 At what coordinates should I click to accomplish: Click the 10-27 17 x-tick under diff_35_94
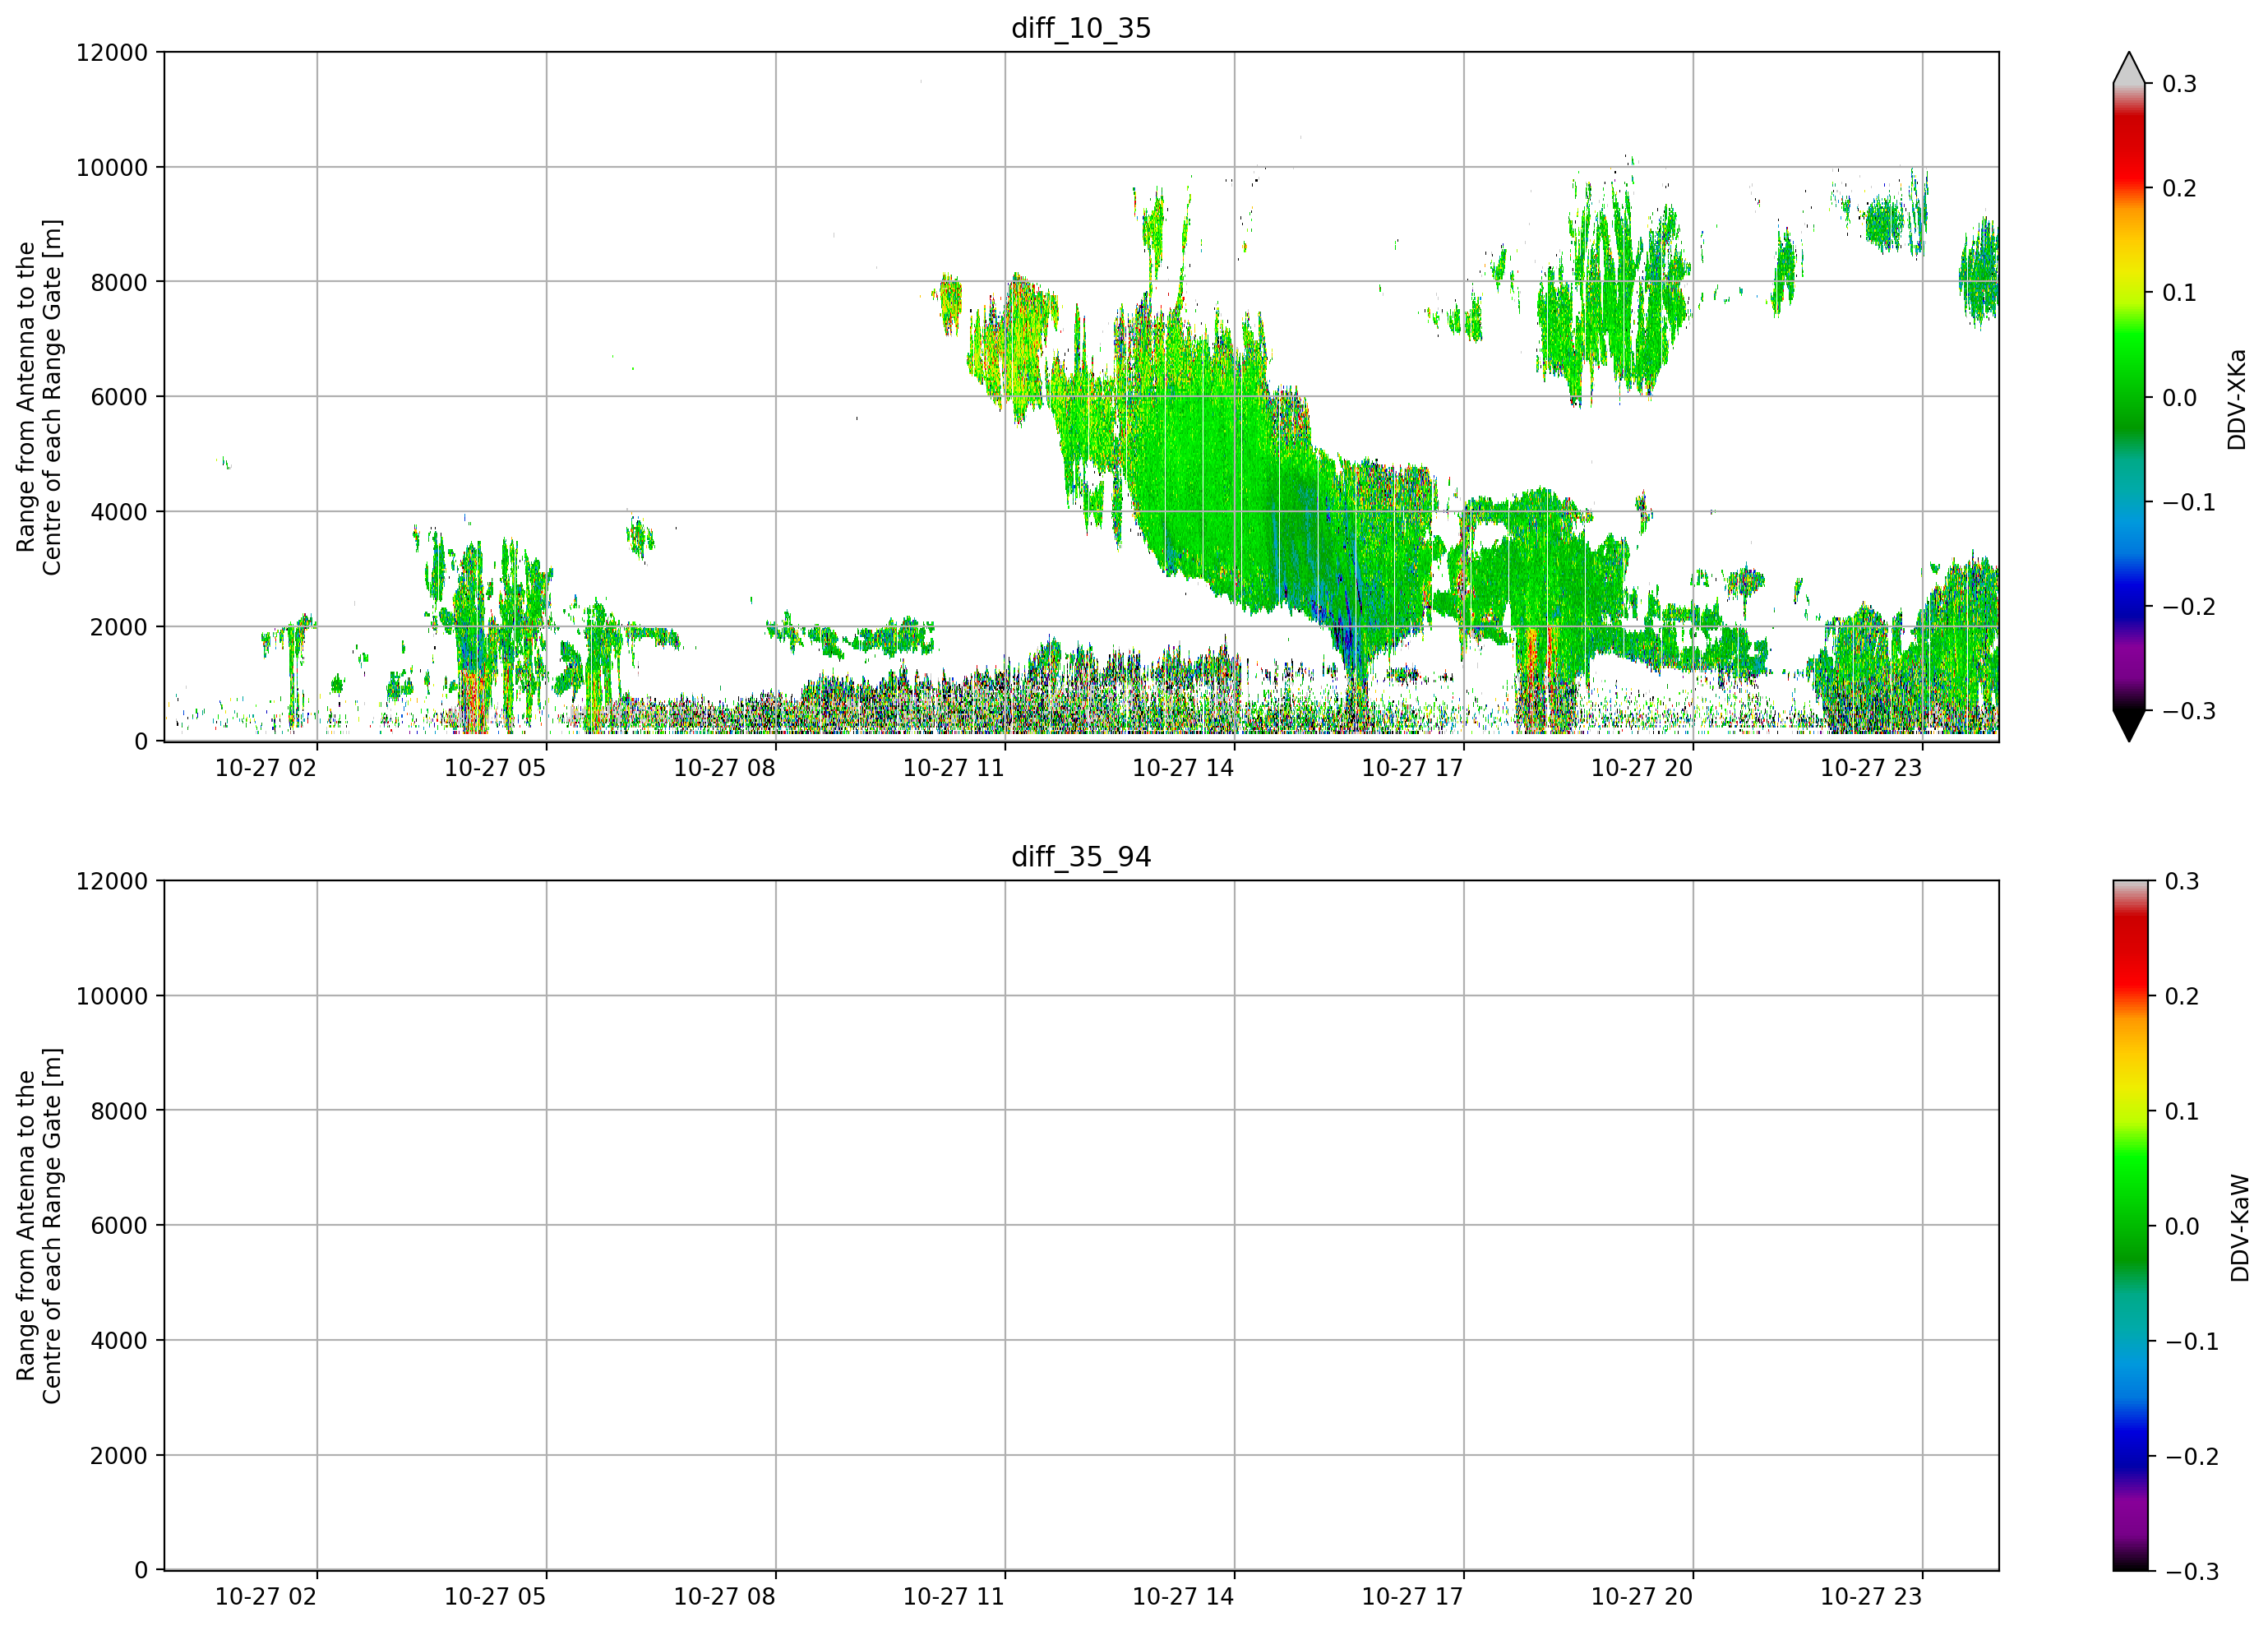tap(1412, 1597)
